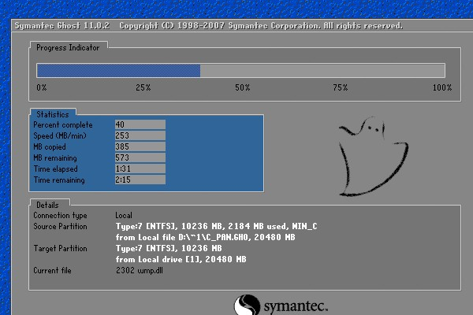Click the 75% progress marker
Image resolution: width=473 pixels, height=315 pixels.
341,87
